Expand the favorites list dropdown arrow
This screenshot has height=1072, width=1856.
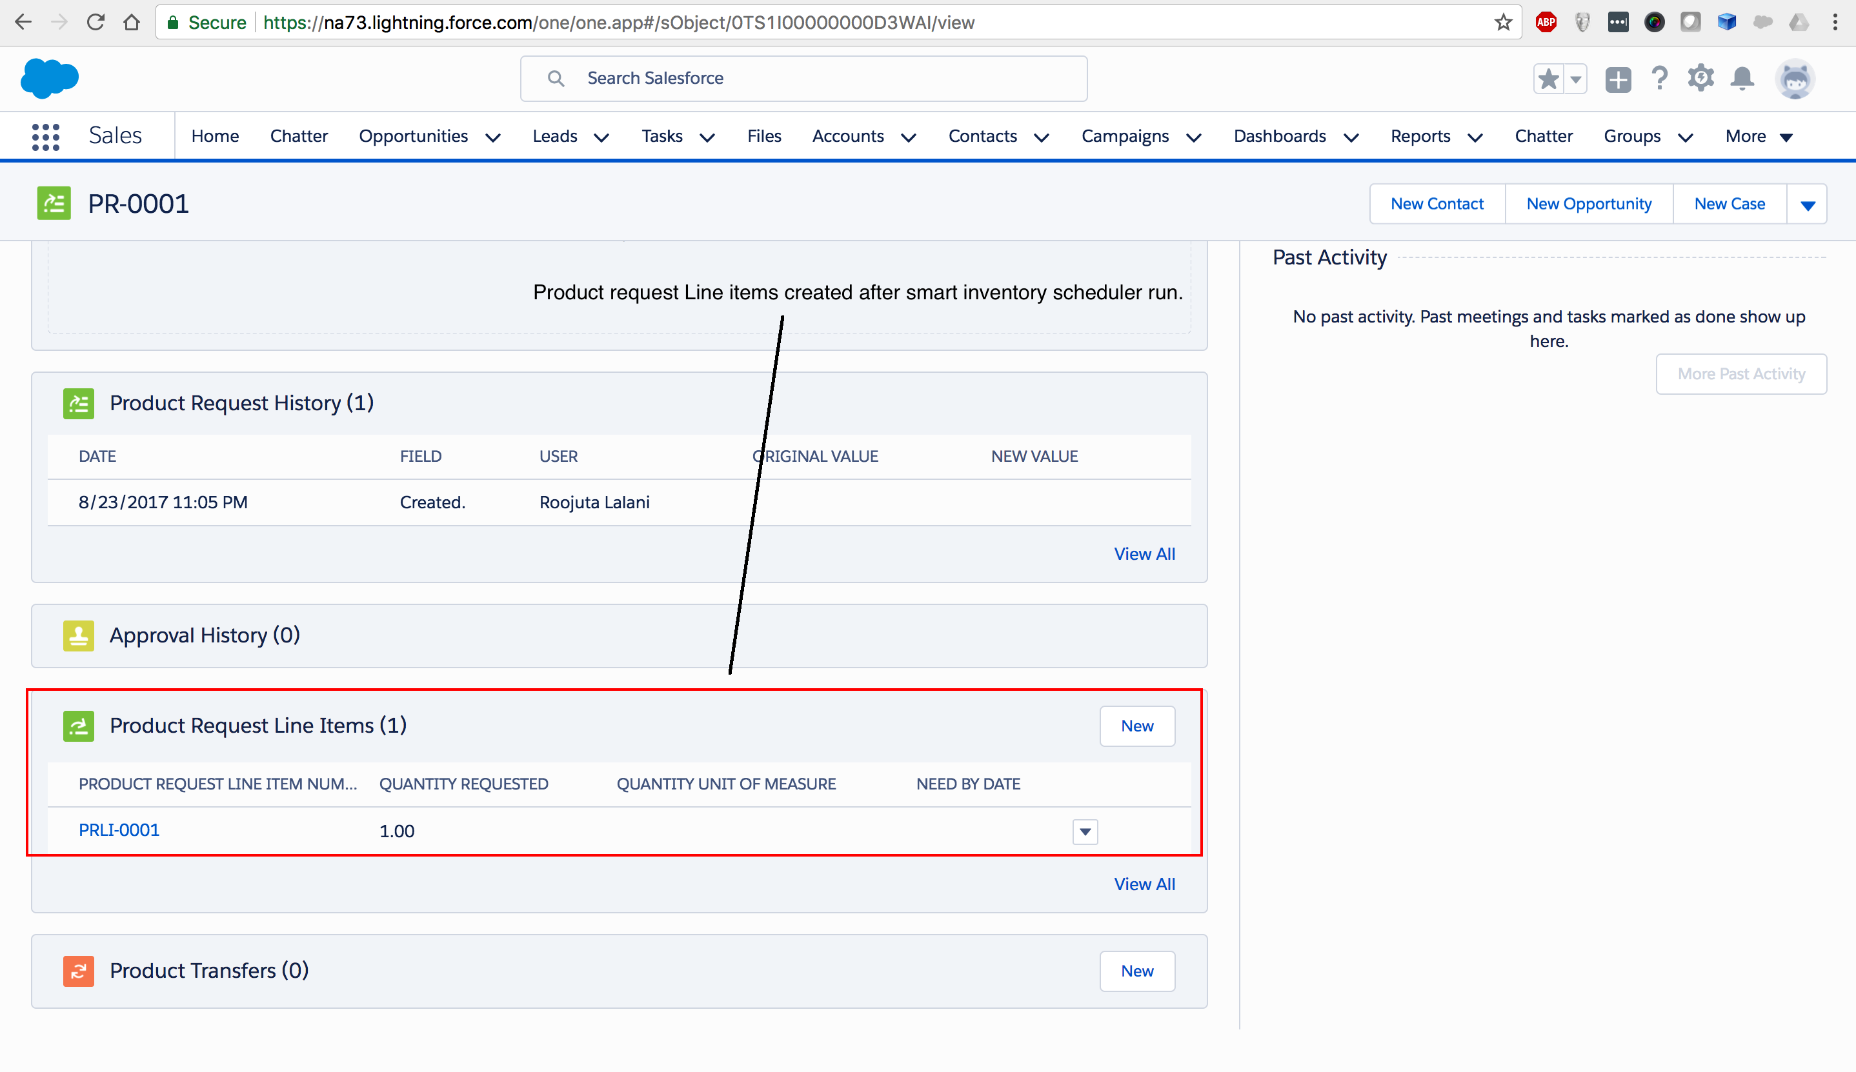click(1575, 79)
